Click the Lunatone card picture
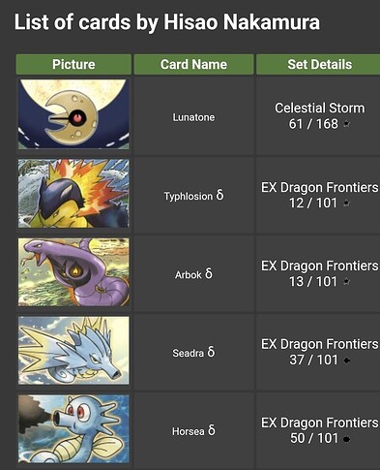The width and height of the screenshot is (380, 470). (x=73, y=114)
